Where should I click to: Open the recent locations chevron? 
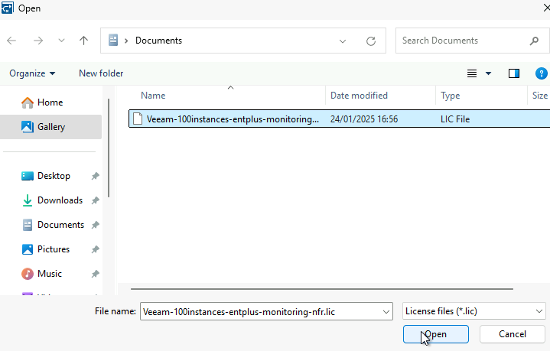61,41
